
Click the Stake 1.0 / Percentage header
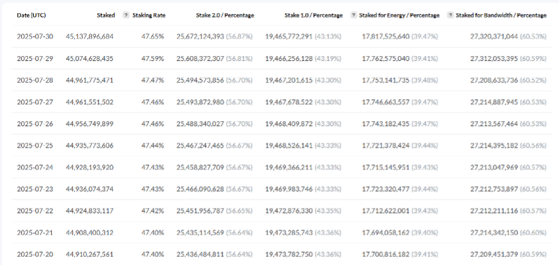(x=314, y=15)
